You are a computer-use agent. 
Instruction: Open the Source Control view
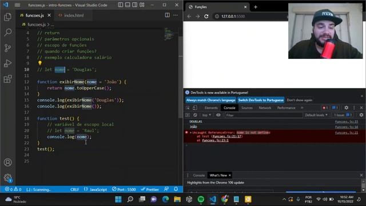[x=7, y=48]
